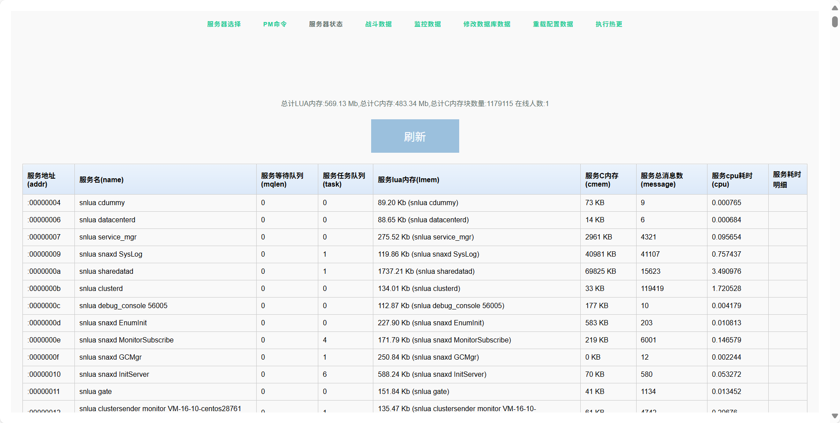Click the 服务cpu耗时(cpu) column header
The image size is (840, 423).
click(732, 180)
